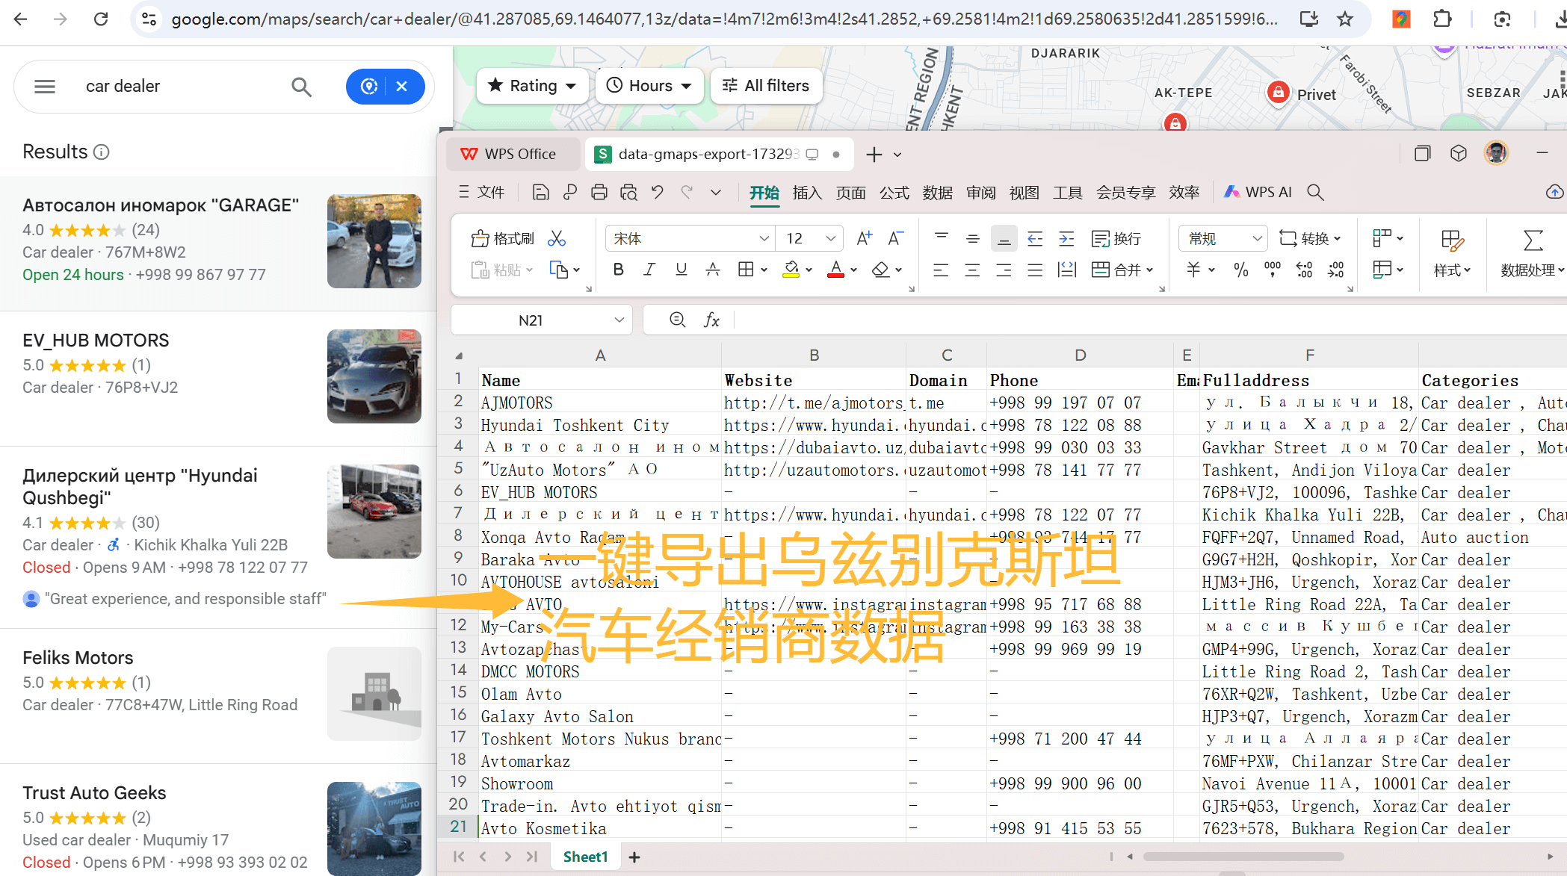Open the WPS user profile avatar
Viewport: 1567px width, 876px height.
(x=1496, y=153)
